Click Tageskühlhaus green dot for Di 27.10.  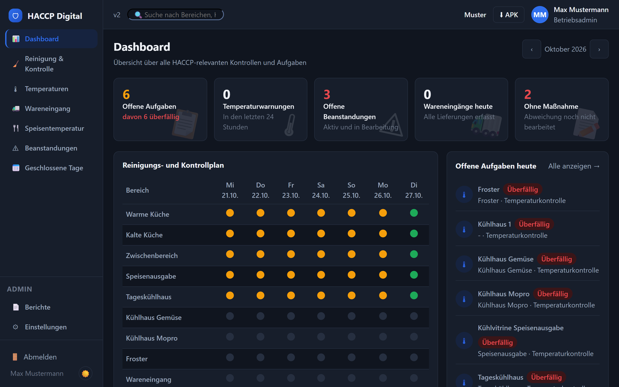(x=414, y=295)
